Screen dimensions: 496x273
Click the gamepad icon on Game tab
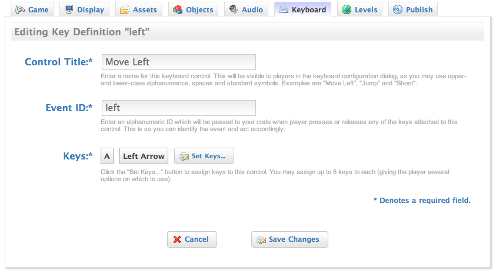point(21,9)
